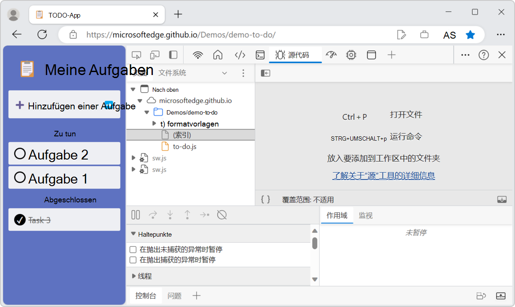
Task: Click Hinzufügen einer Aufgabe button
Action: click(64, 104)
